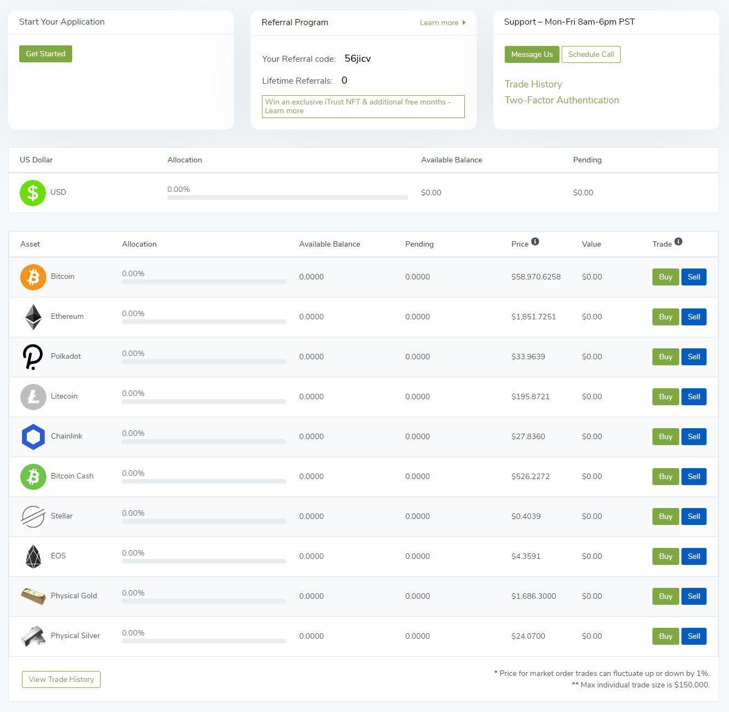The height and width of the screenshot is (712, 729).
Task: Click the Schedule Call button
Action: click(591, 54)
